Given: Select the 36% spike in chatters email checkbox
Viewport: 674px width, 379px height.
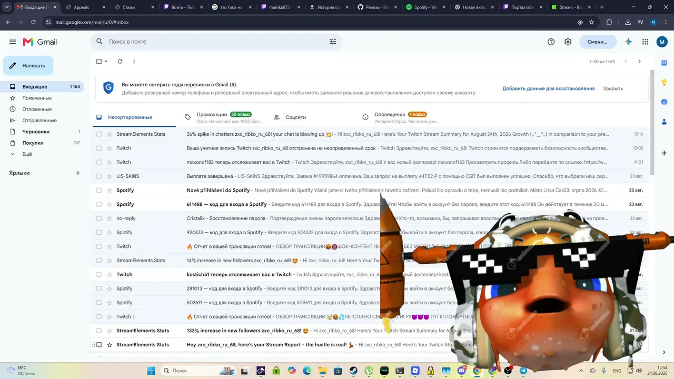Looking at the screenshot, I should tap(98, 134).
